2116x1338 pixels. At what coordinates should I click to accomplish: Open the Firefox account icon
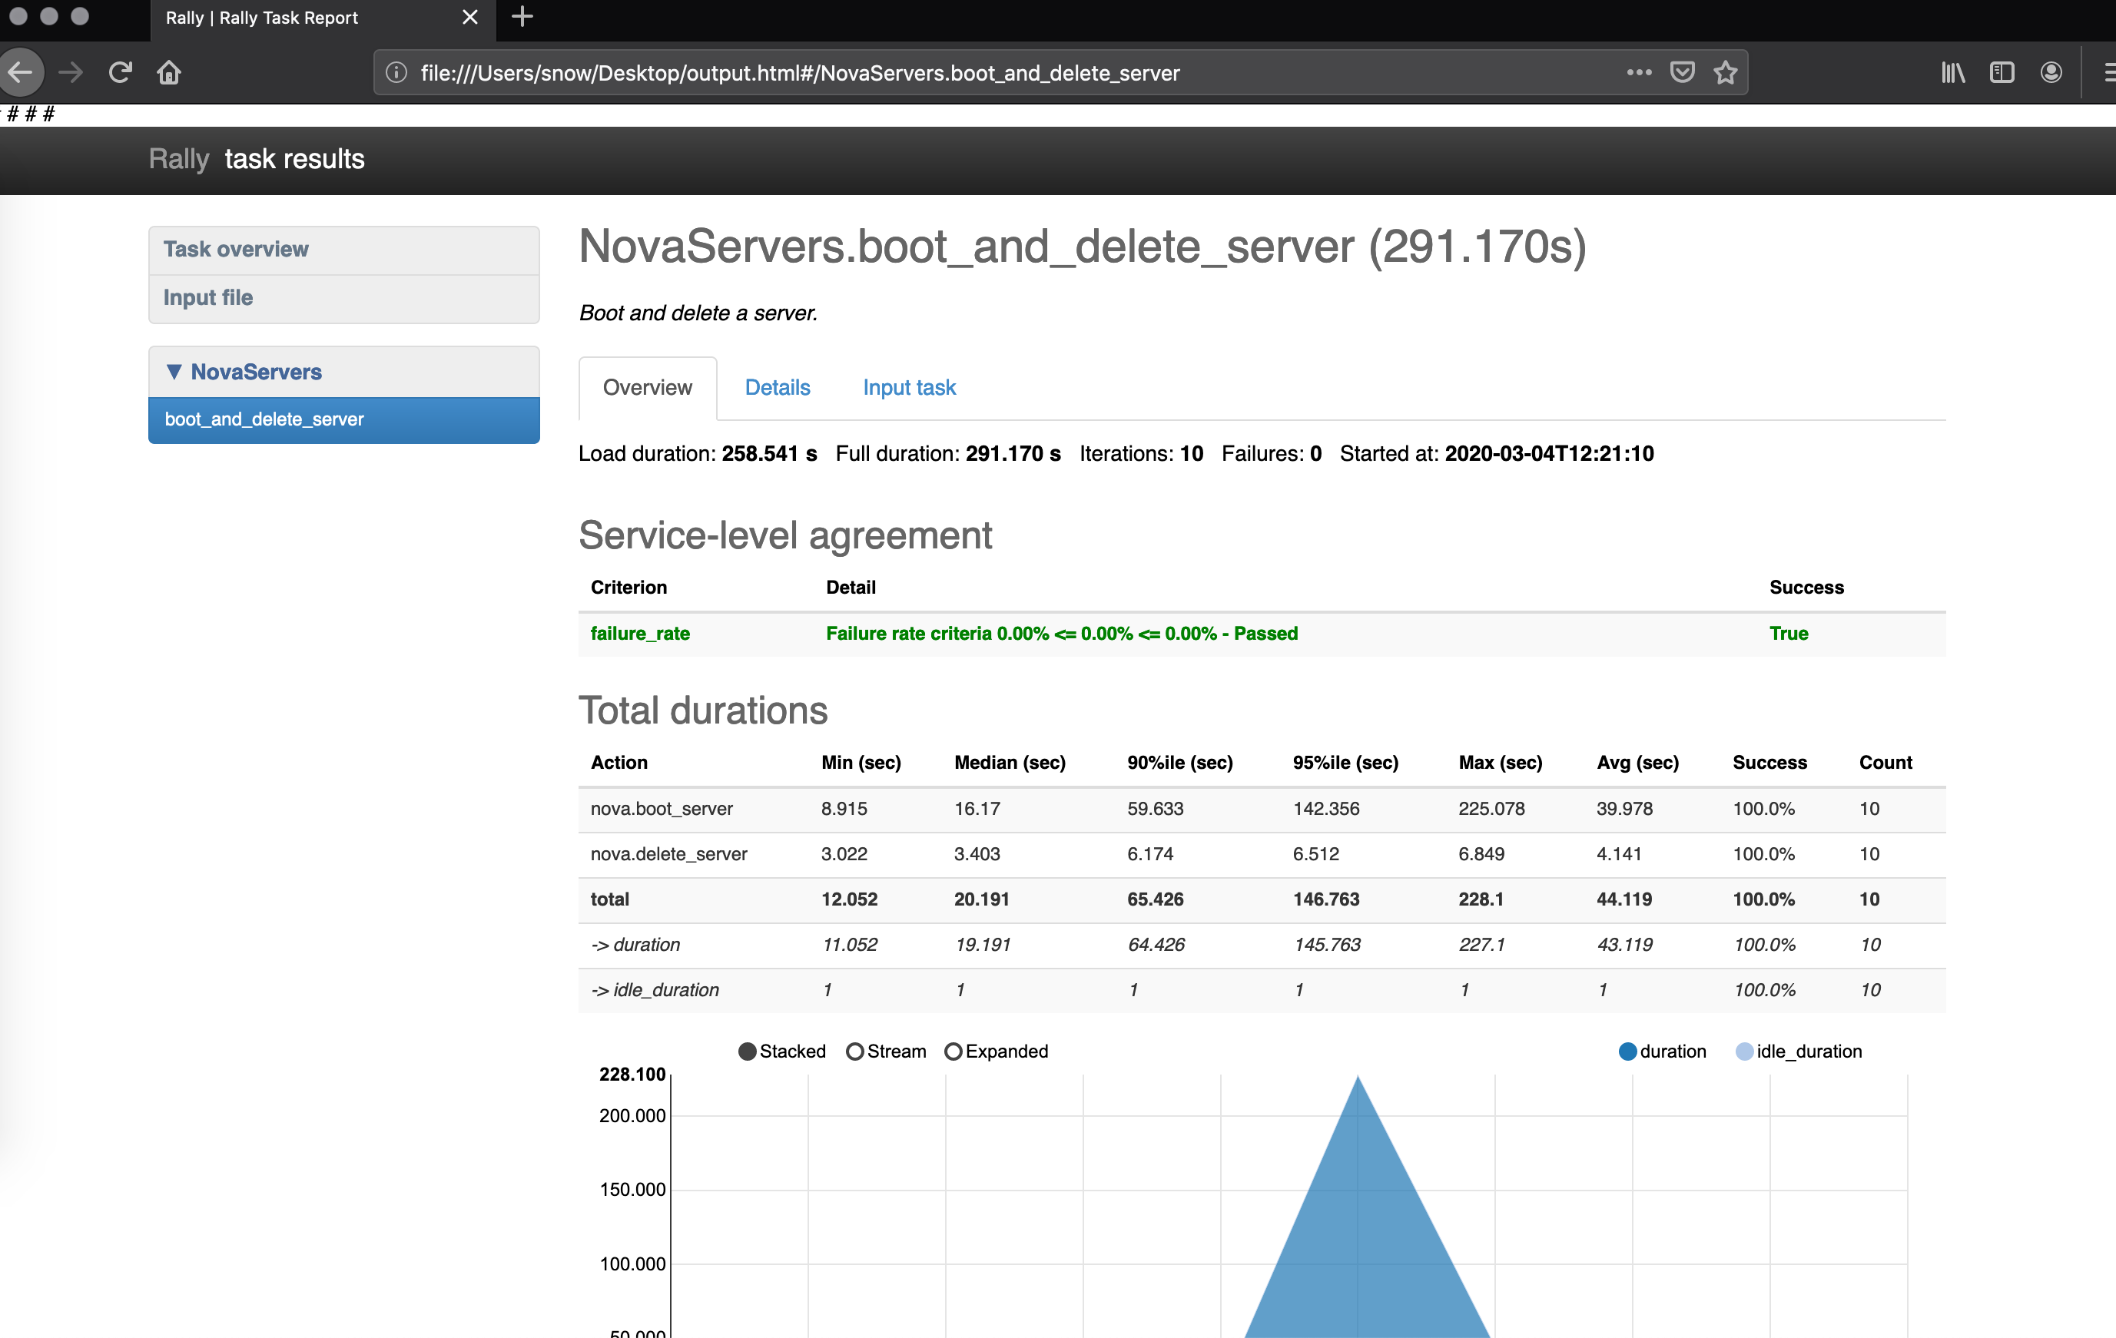(x=2051, y=72)
